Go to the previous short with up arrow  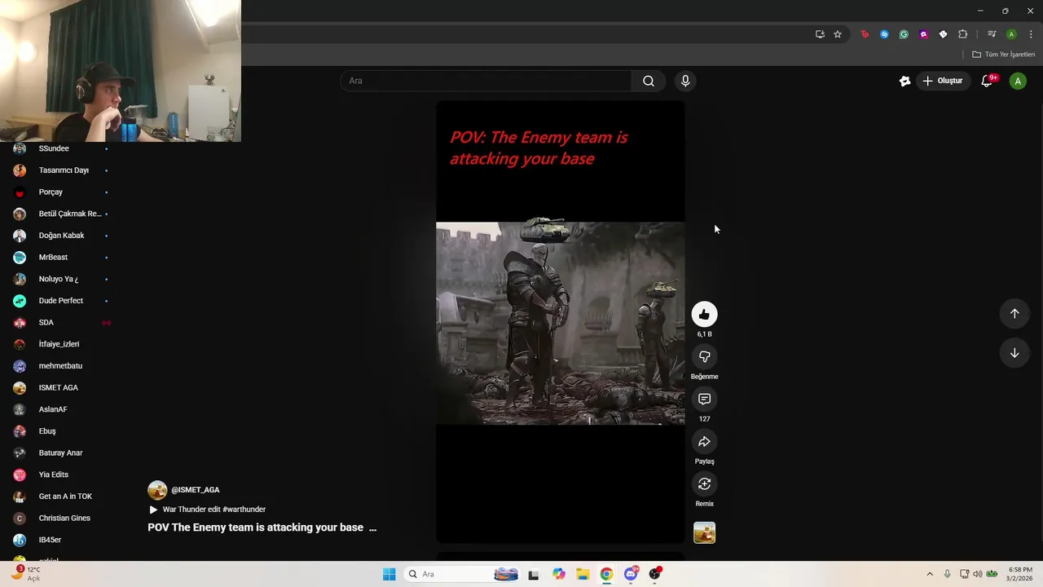1014,313
